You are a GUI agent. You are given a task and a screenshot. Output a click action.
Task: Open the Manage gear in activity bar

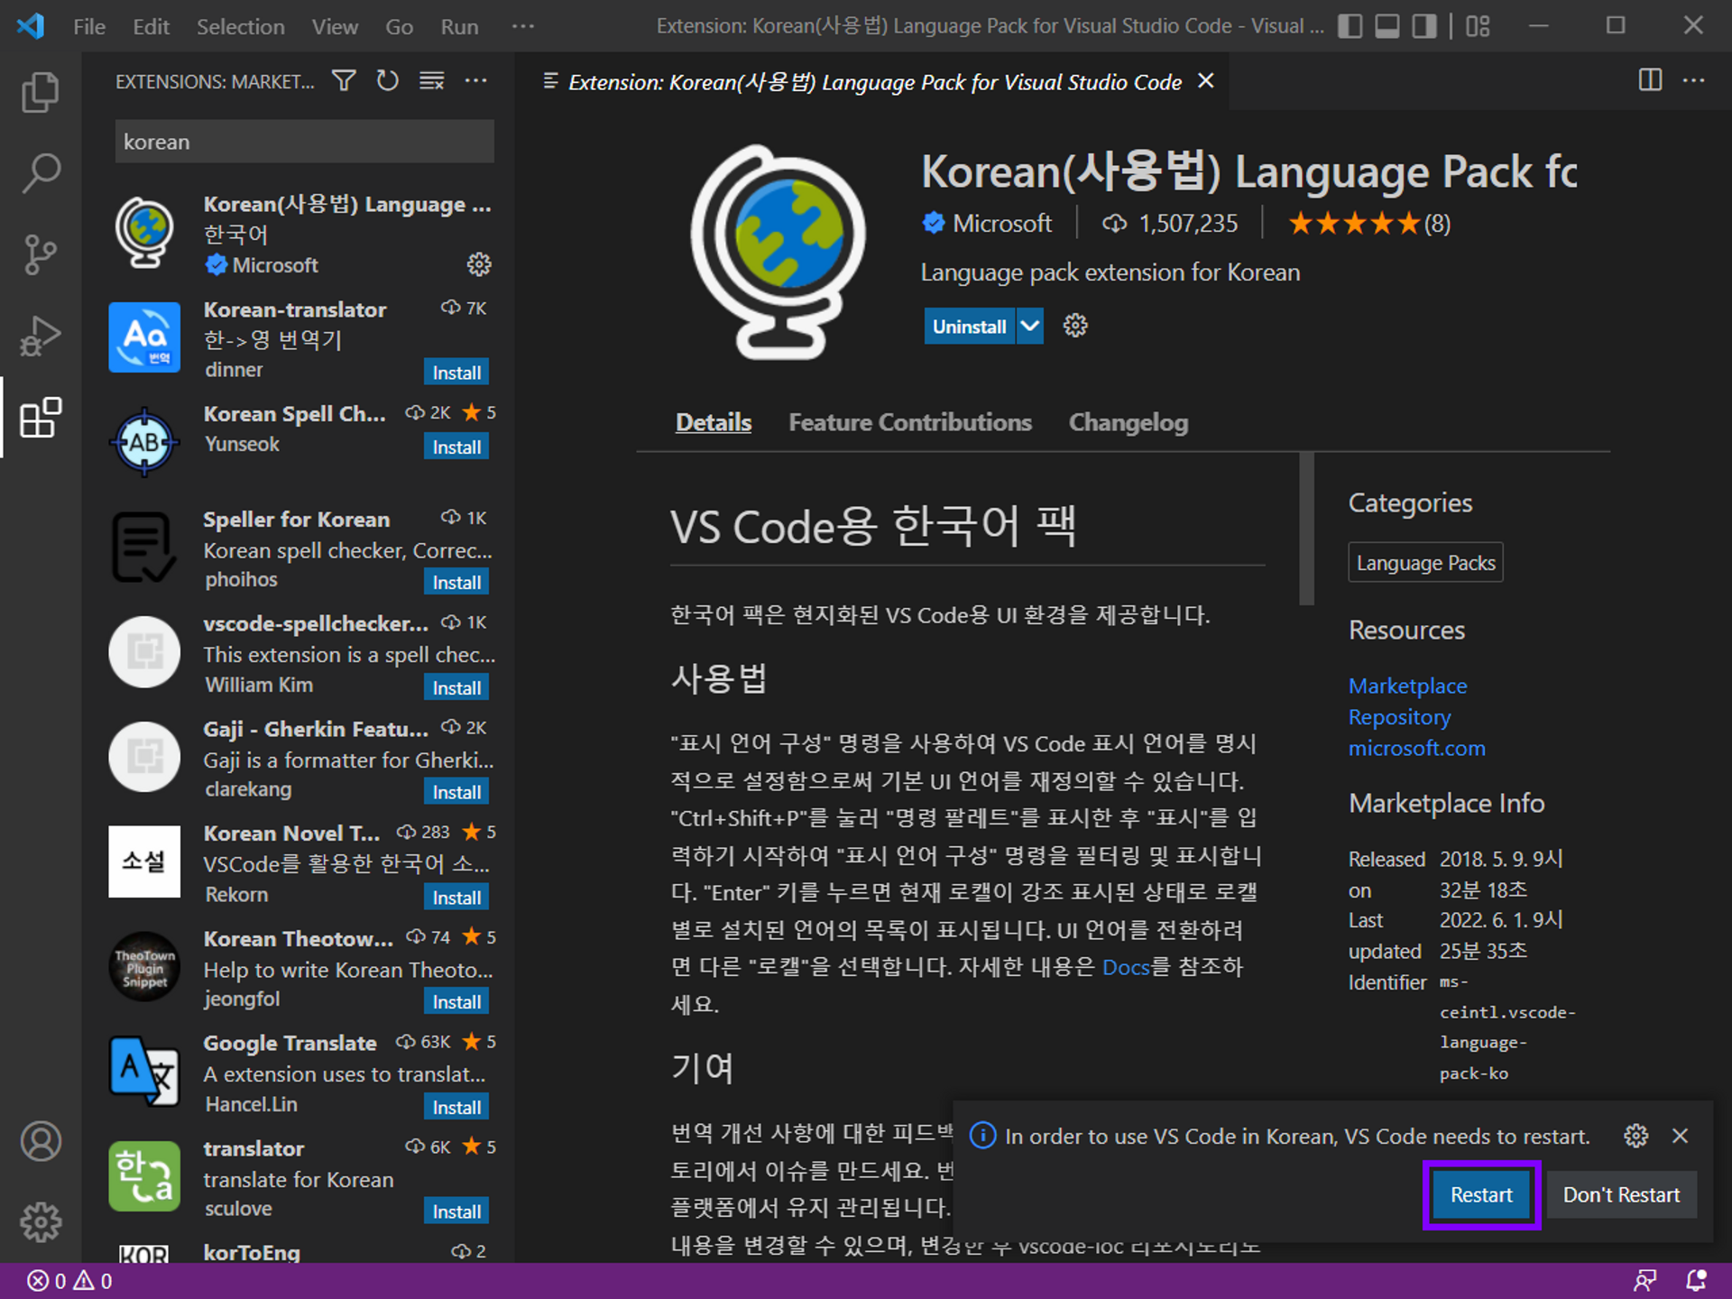[41, 1222]
